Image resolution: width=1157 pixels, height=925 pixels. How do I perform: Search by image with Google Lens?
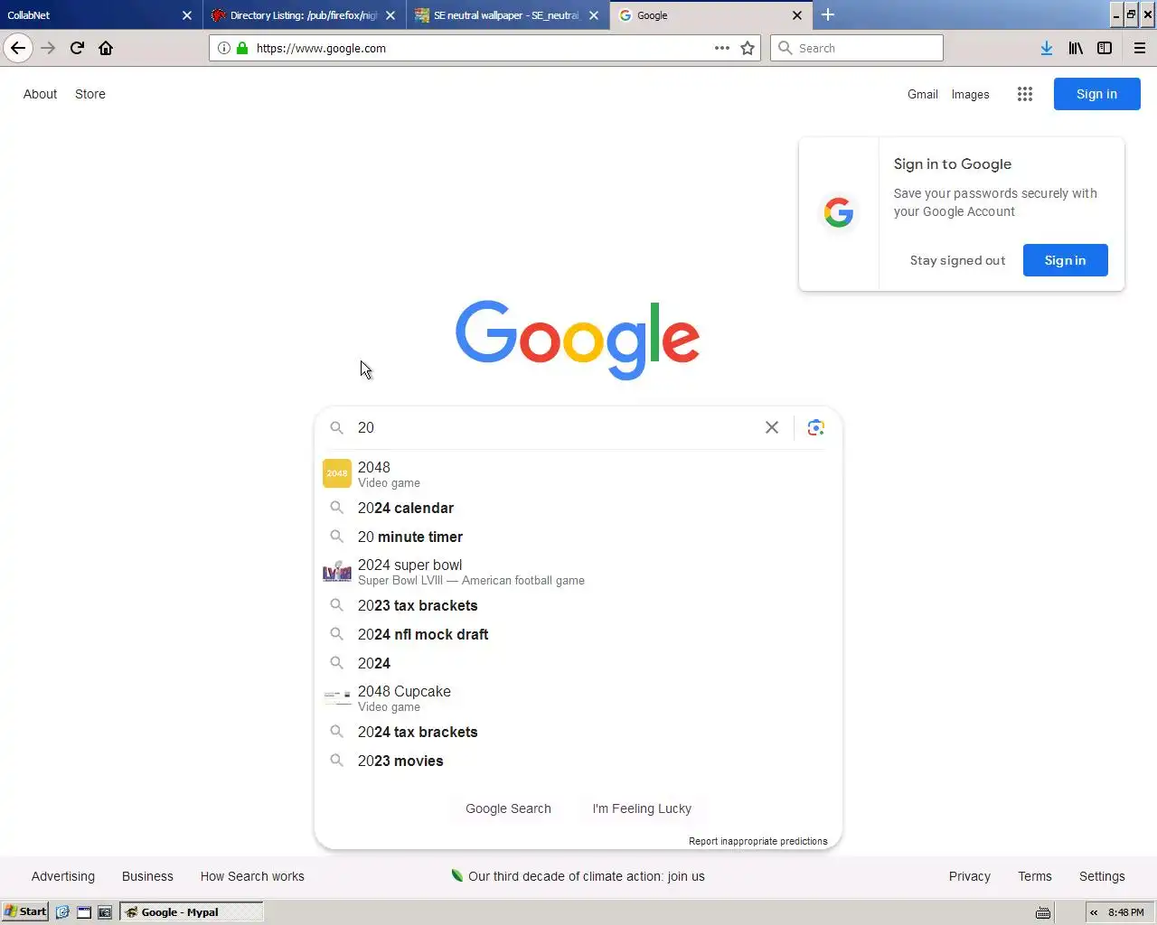pyautogui.click(x=815, y=427)
